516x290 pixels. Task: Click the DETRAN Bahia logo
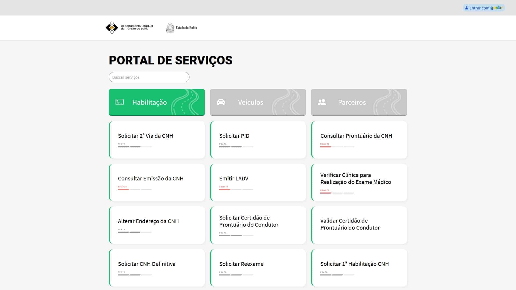pyautogui.click(x=129, y=27)
